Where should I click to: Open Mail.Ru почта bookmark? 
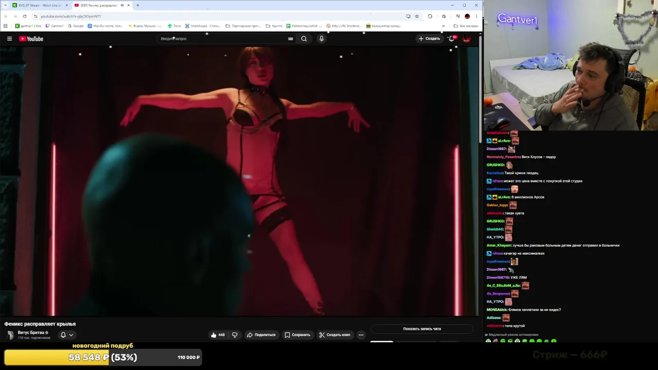pos(105,26)
